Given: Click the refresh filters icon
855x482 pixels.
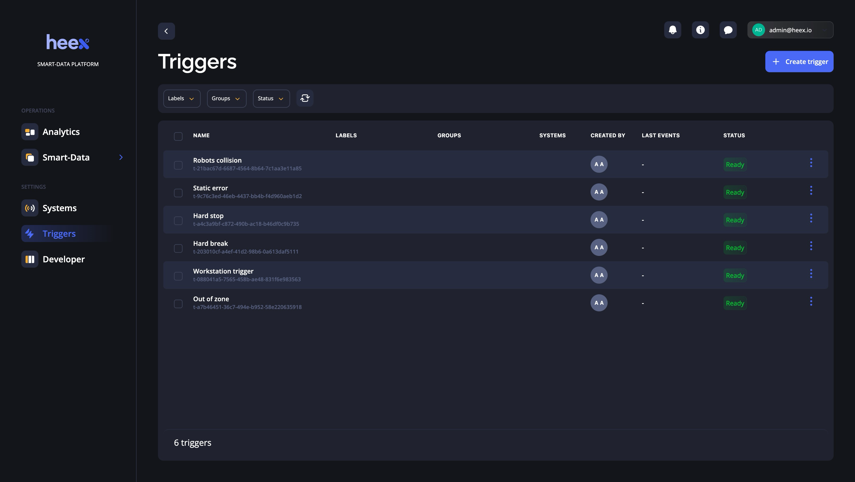Looking at the screenshot, I should (305, 98).
